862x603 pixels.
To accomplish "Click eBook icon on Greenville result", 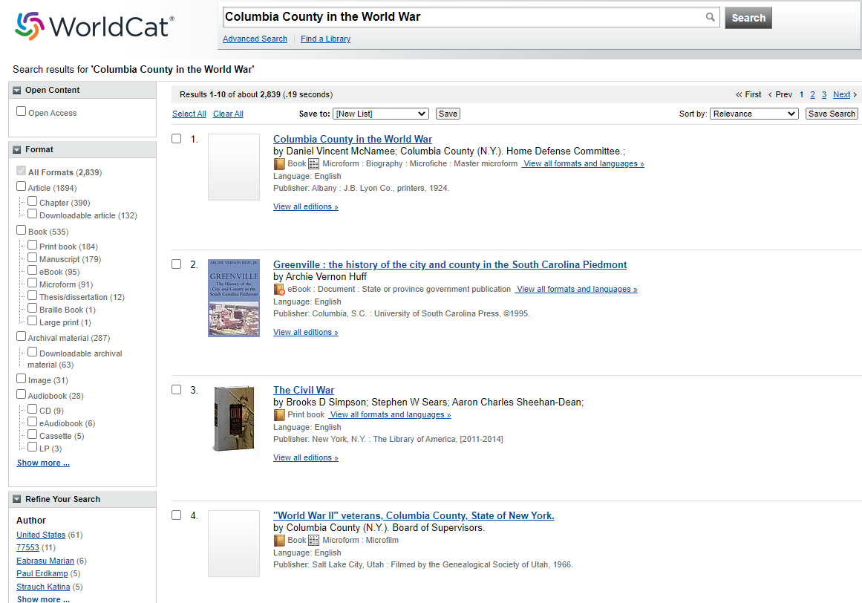I will pyautogui.click(x=279, y=290).
